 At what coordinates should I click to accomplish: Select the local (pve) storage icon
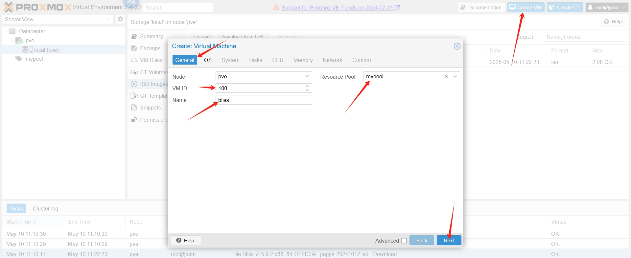[27, 50]
